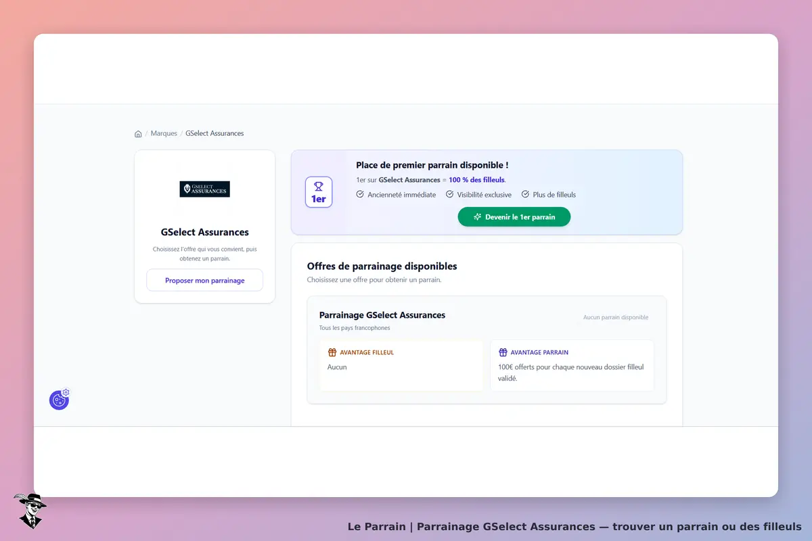Open cookie settings icon

(60, 399)
